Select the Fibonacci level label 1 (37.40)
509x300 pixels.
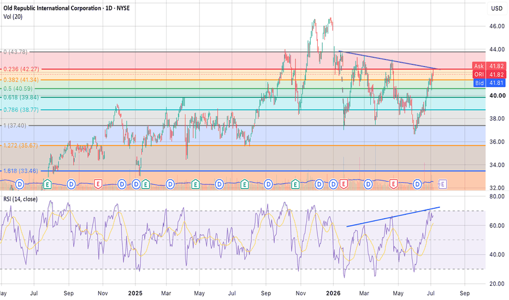(15, 125)
